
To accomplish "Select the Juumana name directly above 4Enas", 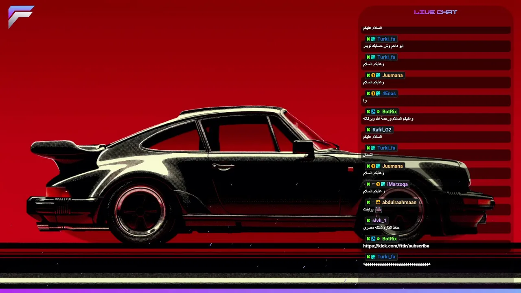I will (392, 75).
